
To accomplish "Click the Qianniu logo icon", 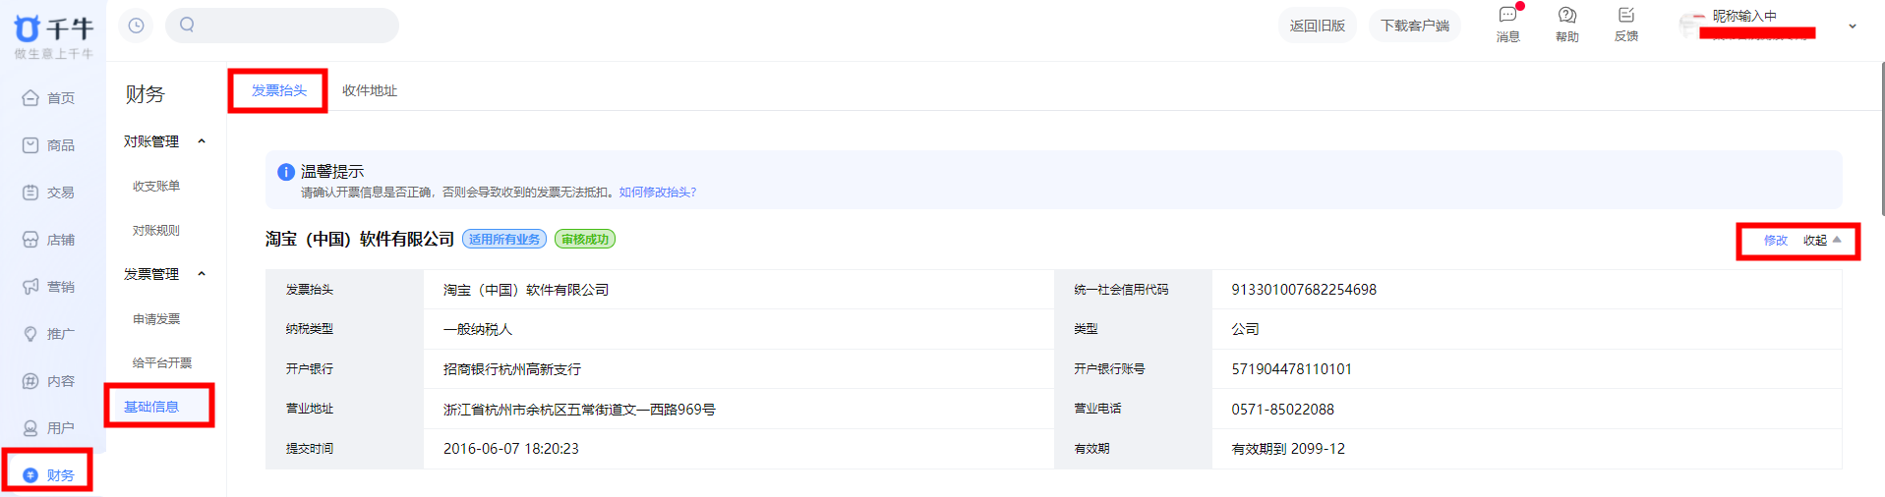I will [x=29, y=28].
